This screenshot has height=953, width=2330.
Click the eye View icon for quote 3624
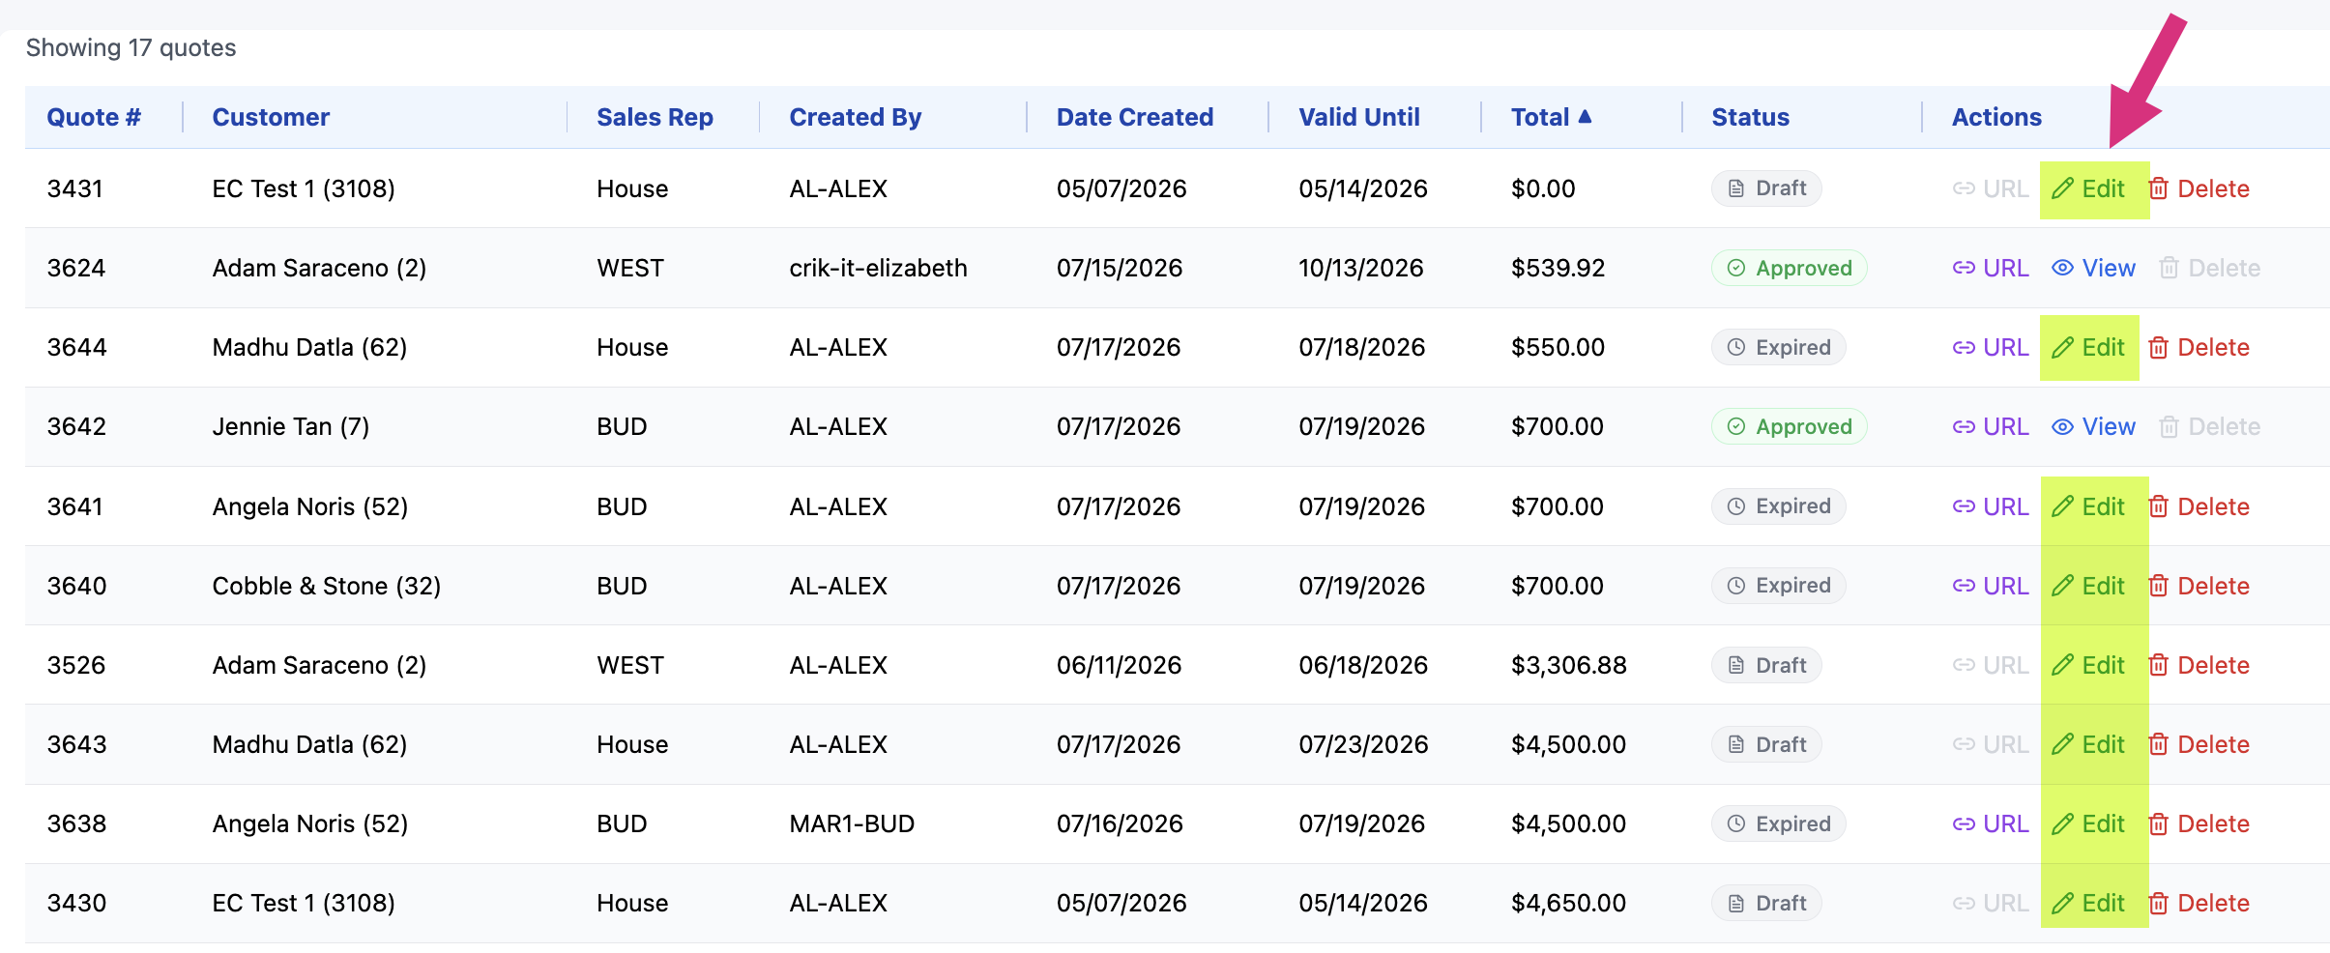click(2062, 268)
